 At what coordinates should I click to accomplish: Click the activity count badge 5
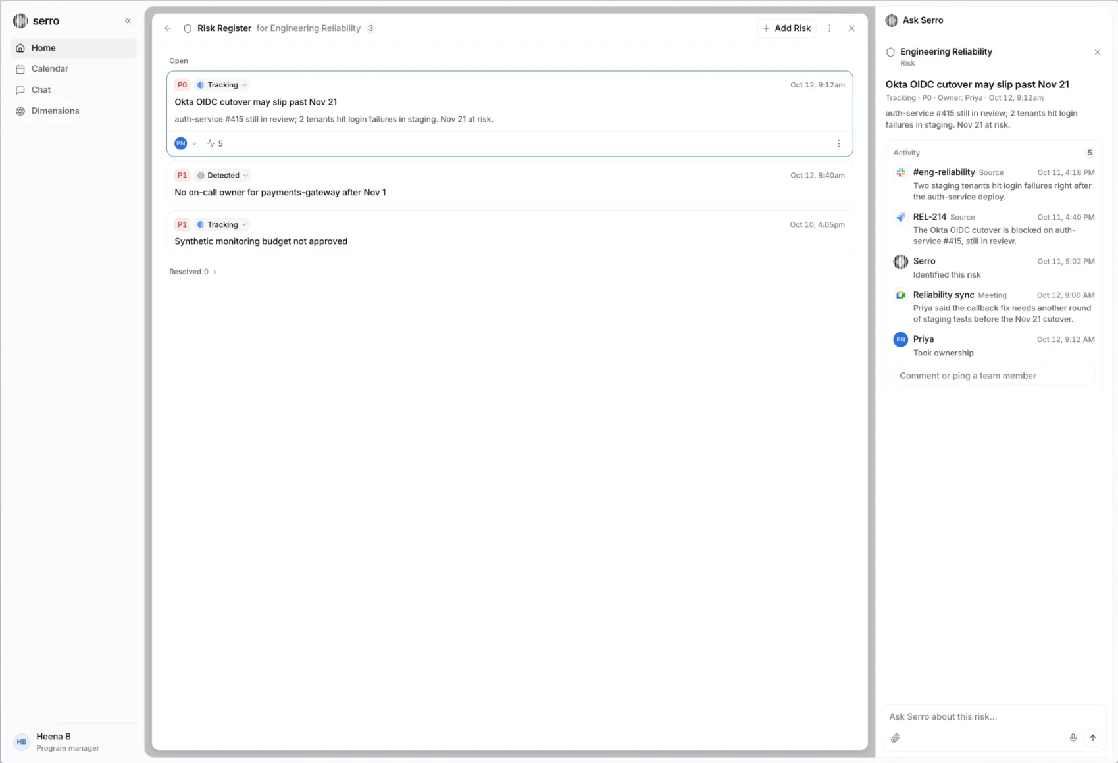(x=1090, y=153)
